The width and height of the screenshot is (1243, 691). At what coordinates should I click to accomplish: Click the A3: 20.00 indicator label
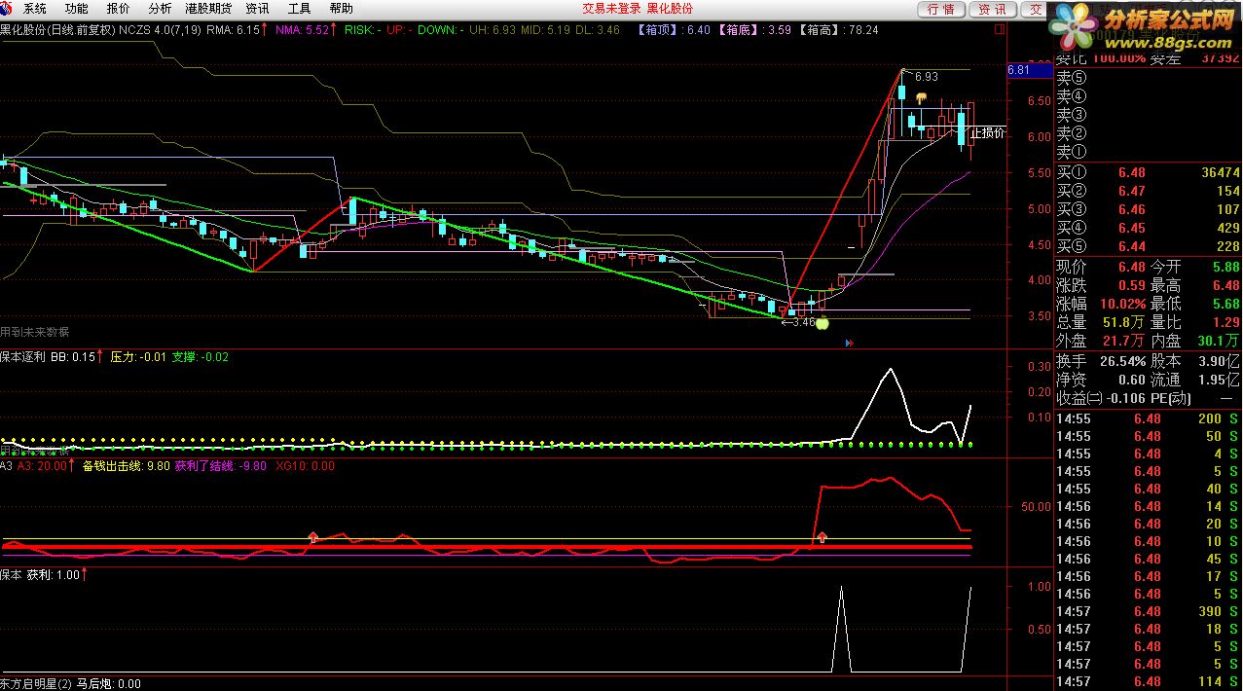tap(37, 466)
